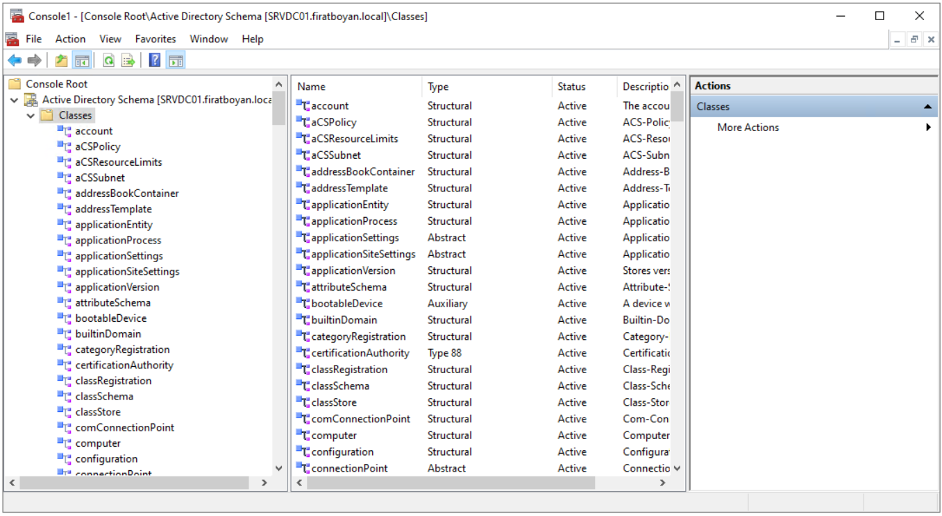Image resolution: width=942 pixels, height=516 pixels.
Task: Select comConnectionPoint in the tree
Action: tap(125, 428)
